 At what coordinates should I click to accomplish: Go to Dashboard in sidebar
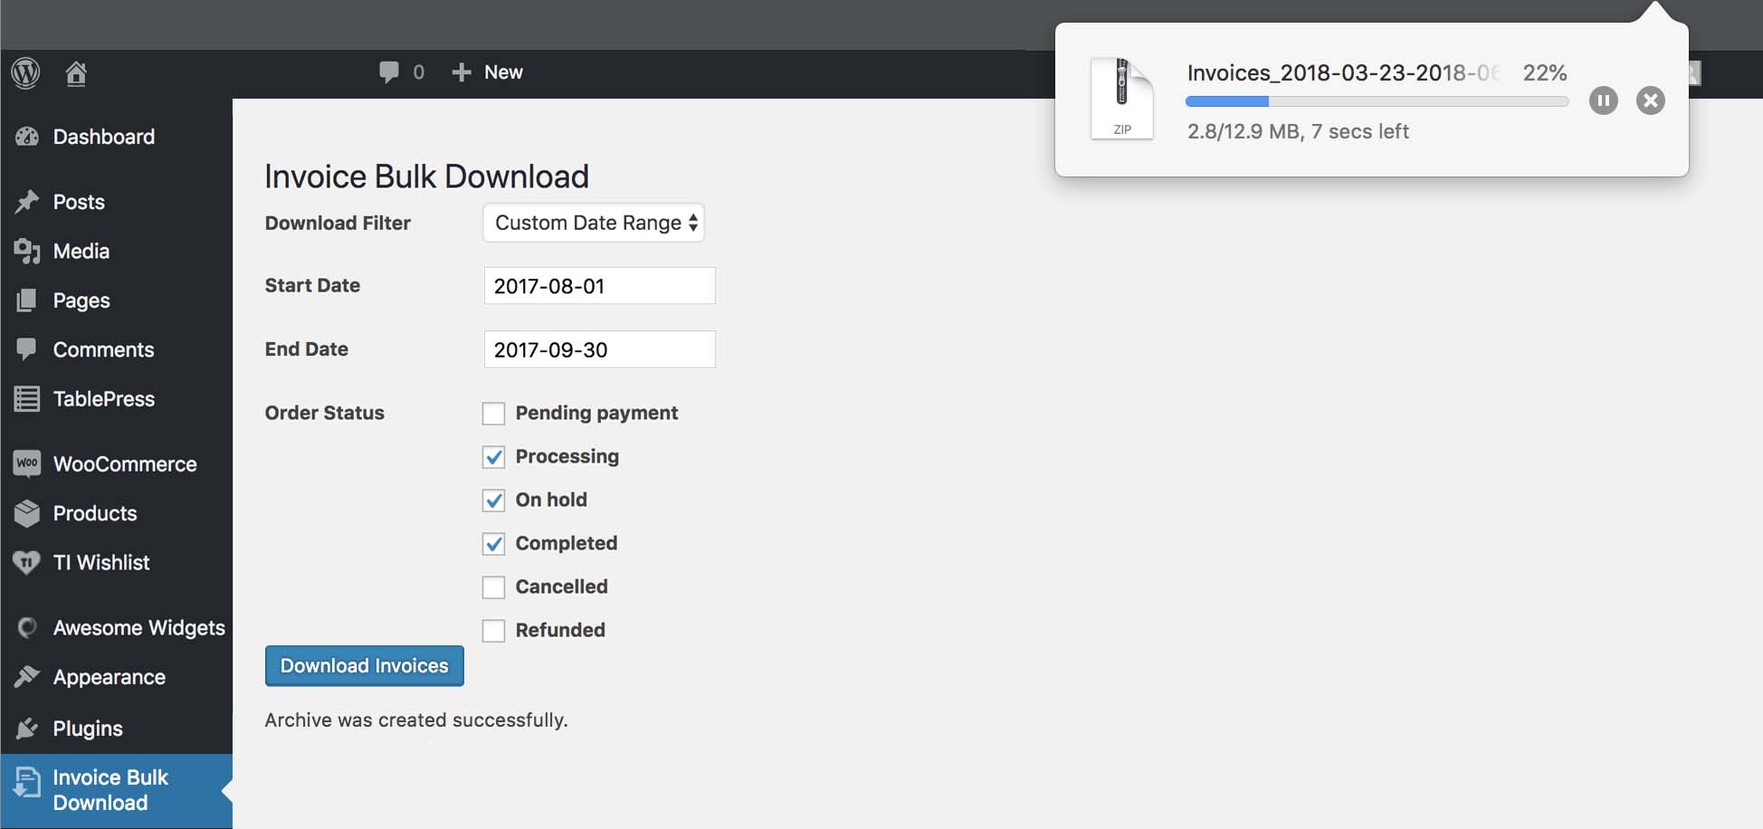103,137
